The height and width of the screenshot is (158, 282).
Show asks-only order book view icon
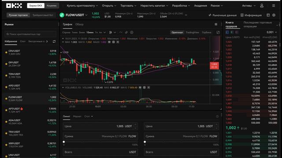237,32
